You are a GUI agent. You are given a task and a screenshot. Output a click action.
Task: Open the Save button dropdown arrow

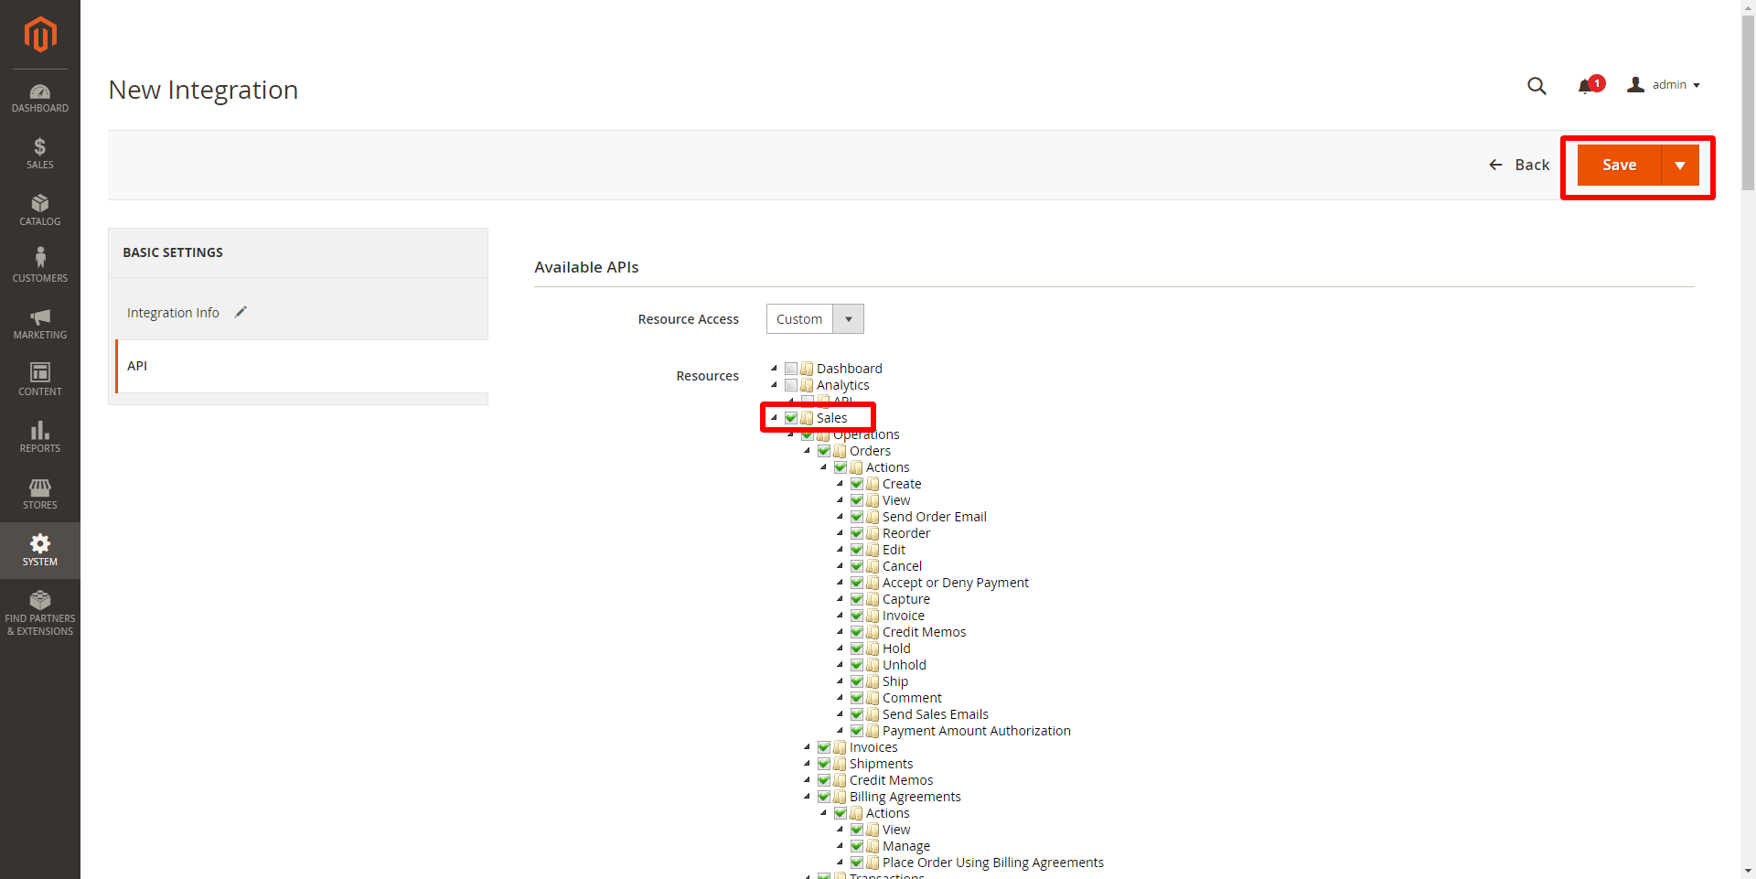(1680, 166)
